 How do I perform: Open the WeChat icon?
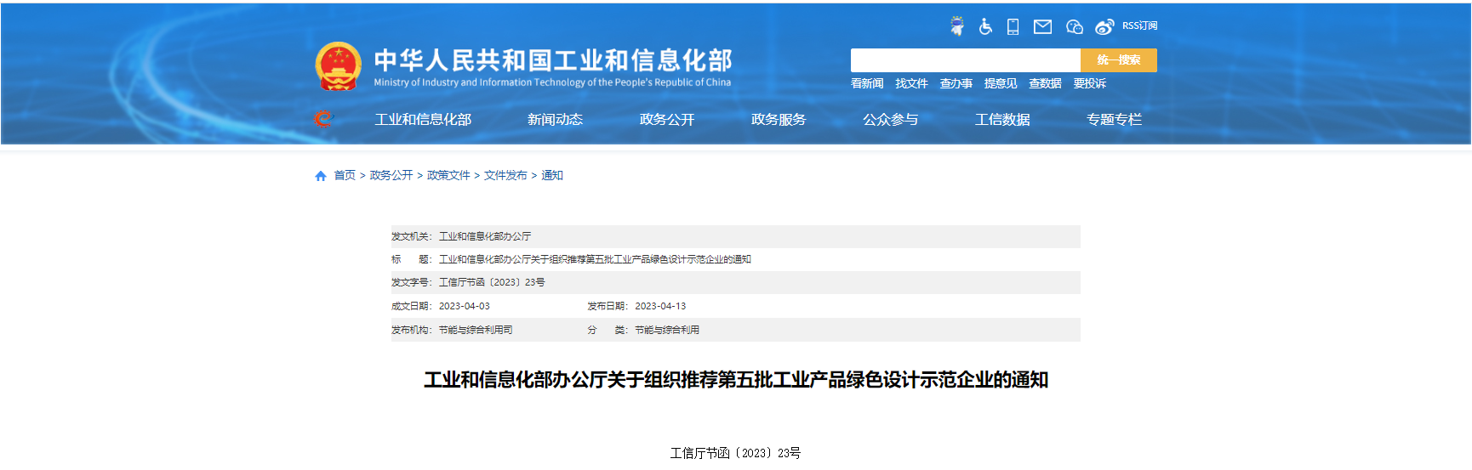point(1074,26)
